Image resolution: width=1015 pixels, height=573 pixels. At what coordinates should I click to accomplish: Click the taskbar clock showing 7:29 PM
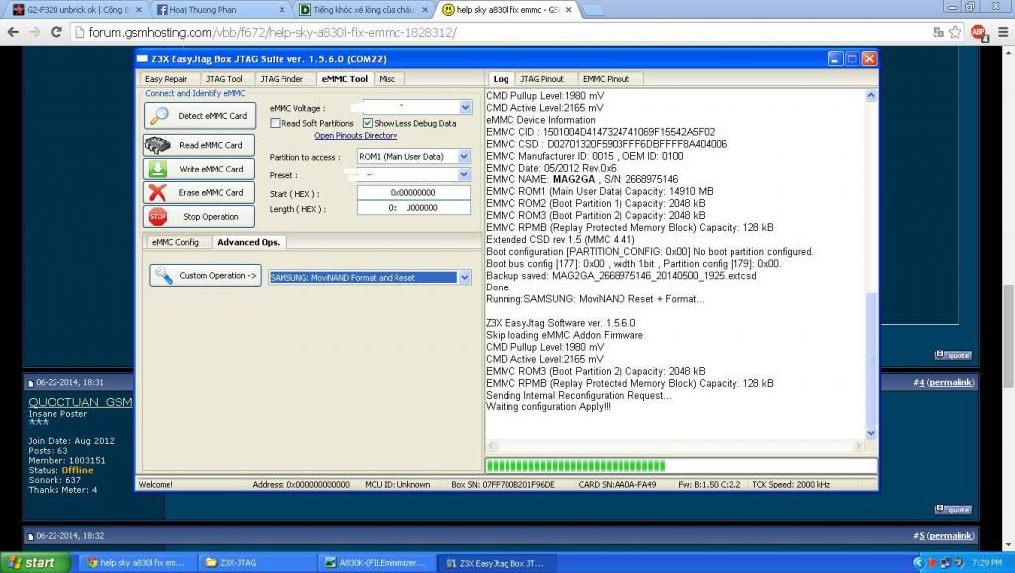(987, 563)
